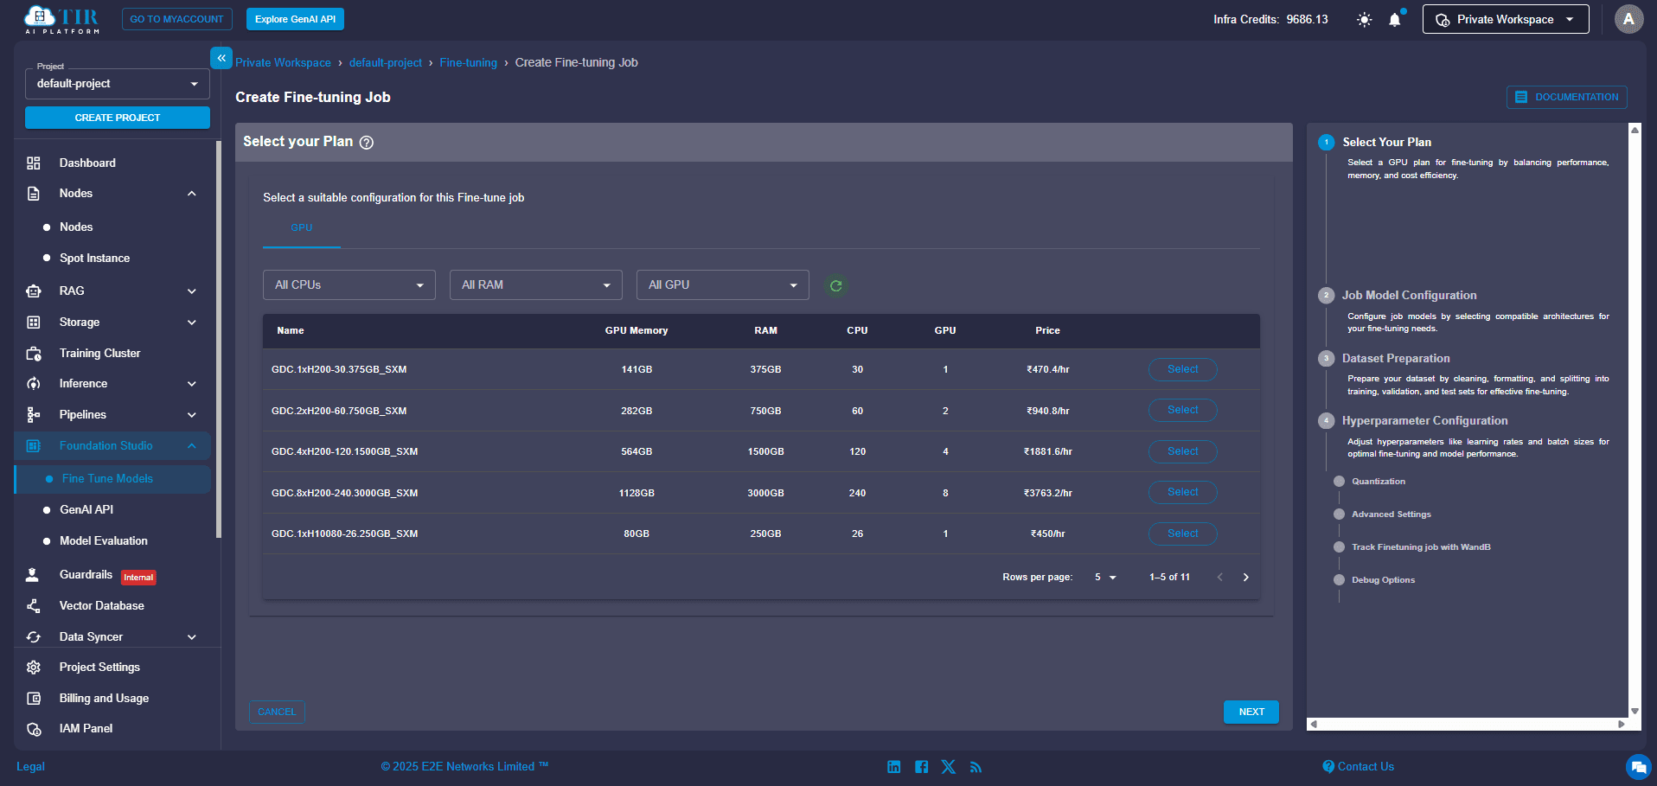Collapse the Foundation Studio section
This screenshot has width=1657, height=786.
point(192,446)
